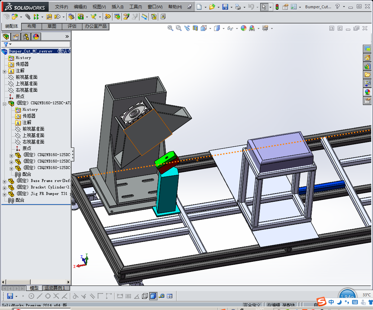Open the 编辑(E) menu

pyautogui.click(x=80, y=7)
